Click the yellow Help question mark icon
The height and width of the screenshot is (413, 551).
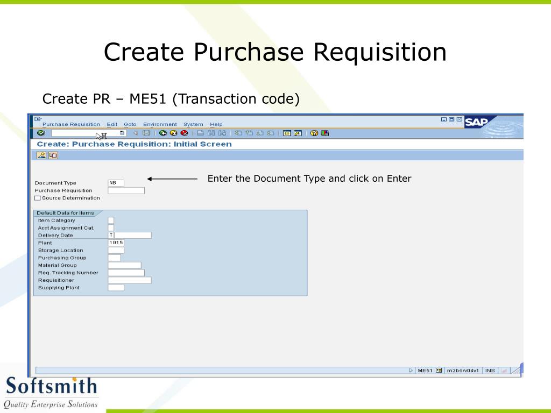[x=314, y=133]
